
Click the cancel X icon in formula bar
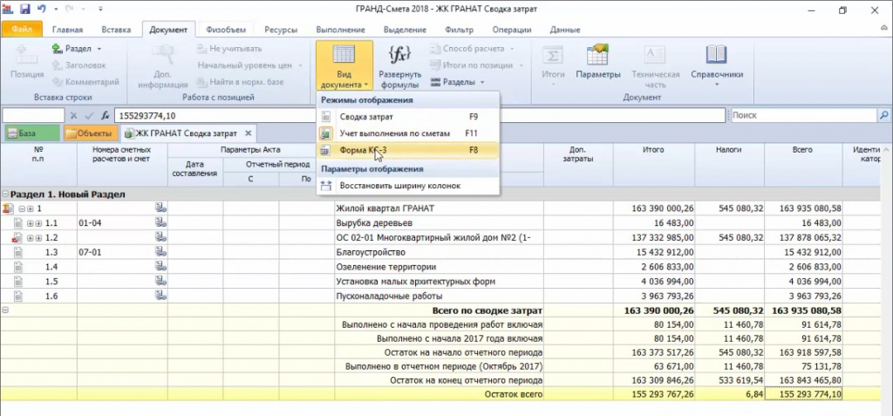point(74,116)
